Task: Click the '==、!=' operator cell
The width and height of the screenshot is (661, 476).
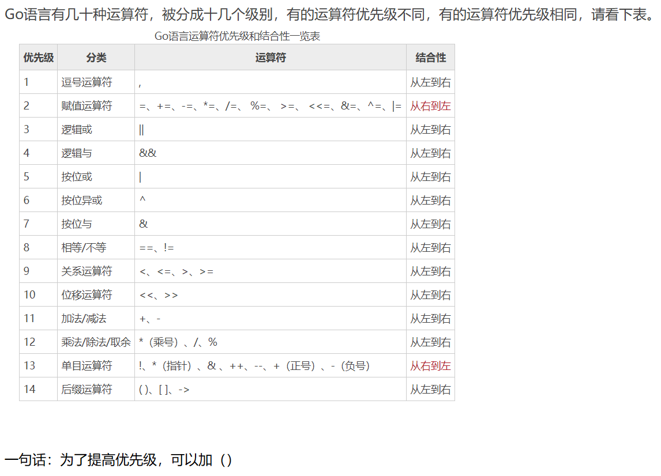Action: pyautogui.click(x=270, y=247)
